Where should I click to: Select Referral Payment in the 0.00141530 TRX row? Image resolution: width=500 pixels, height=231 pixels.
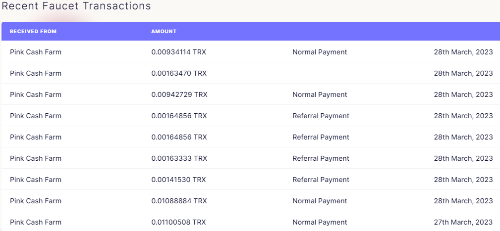click(321, 180)
